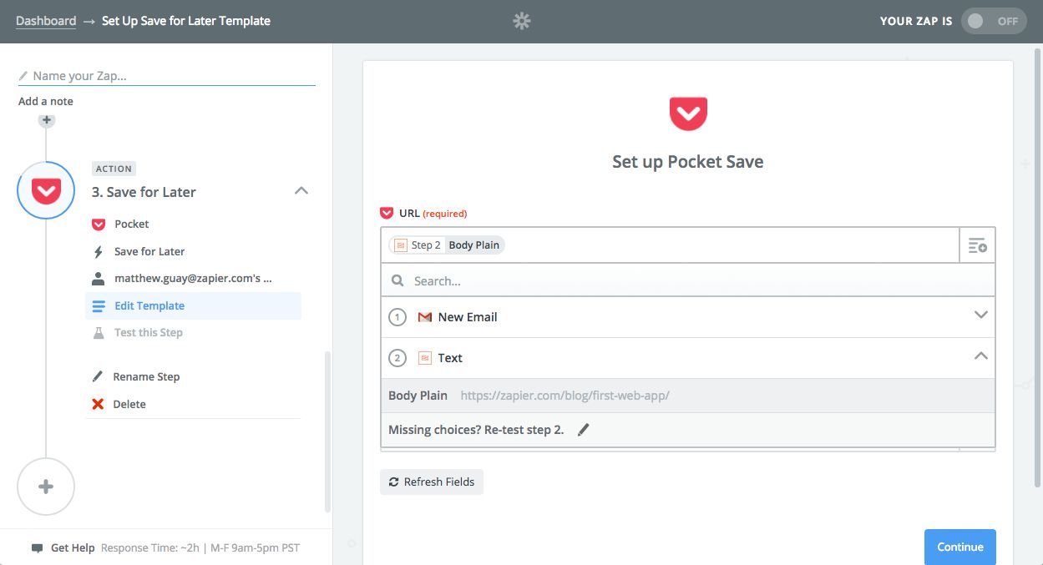The width and height of the screenshot is (1043, 565).
Task: Click the step number 1 circle
Action: [x=397, y=317]
